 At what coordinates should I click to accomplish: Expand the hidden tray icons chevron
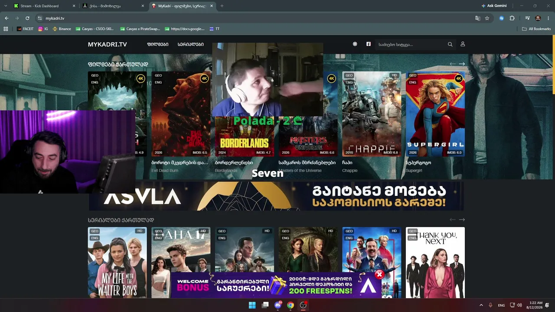tap(481, 305)
